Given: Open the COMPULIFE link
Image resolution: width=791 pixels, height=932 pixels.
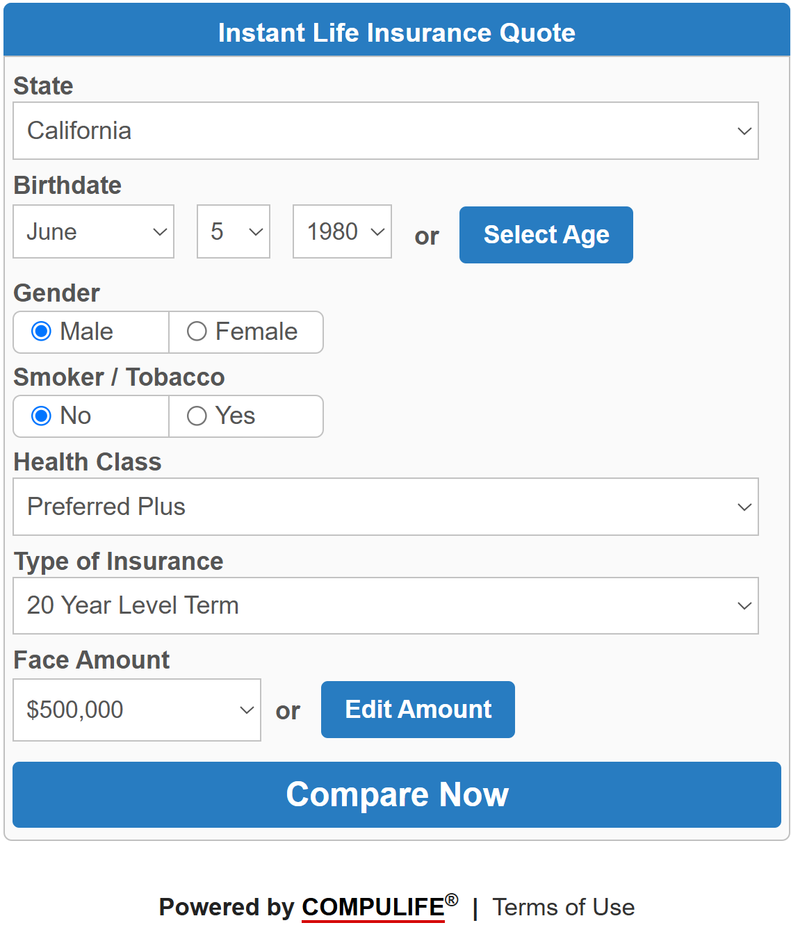Looking at the screenshot, I should click(373, 908).
